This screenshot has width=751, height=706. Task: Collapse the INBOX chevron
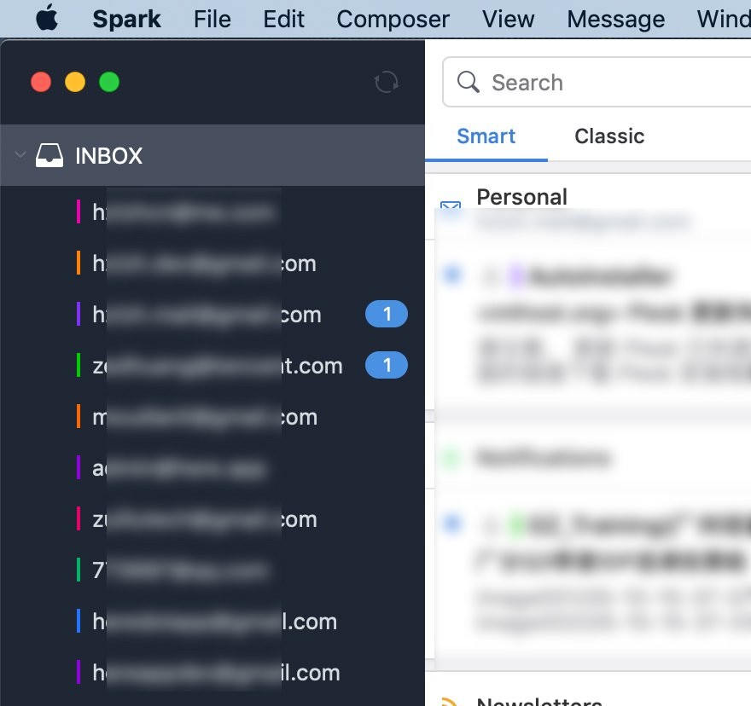click(x=20, y=156)
